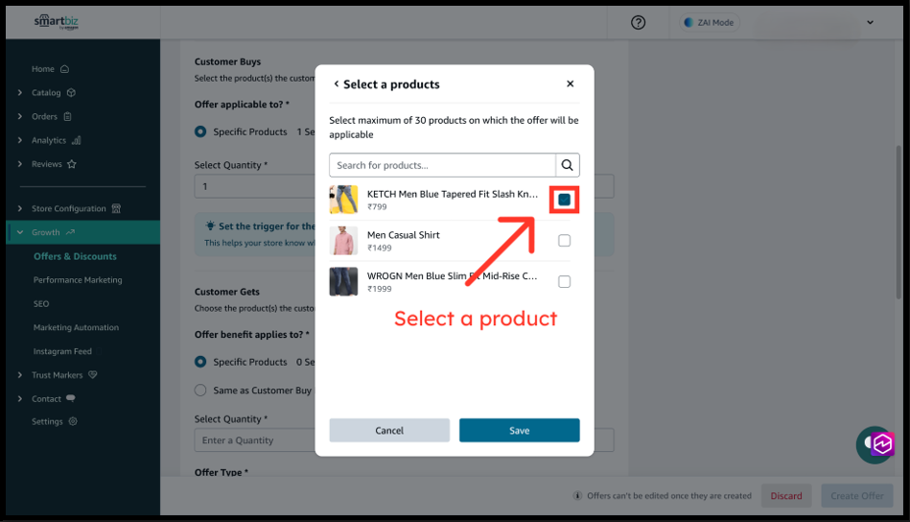
Task: Click the Reviews star icon in sidebar
Action: click(x=72, y=164)
